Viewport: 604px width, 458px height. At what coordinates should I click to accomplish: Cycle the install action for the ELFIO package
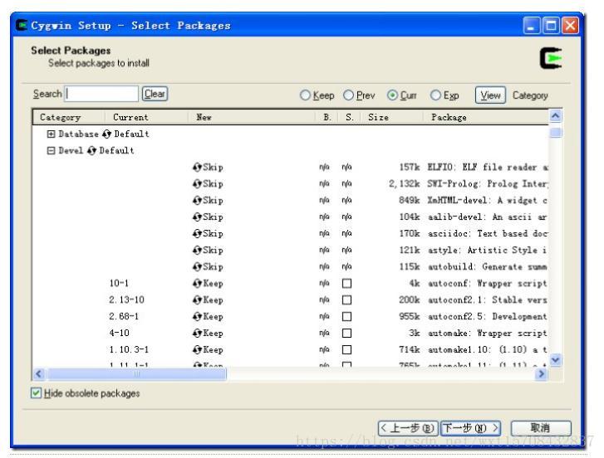pos(197,168)
